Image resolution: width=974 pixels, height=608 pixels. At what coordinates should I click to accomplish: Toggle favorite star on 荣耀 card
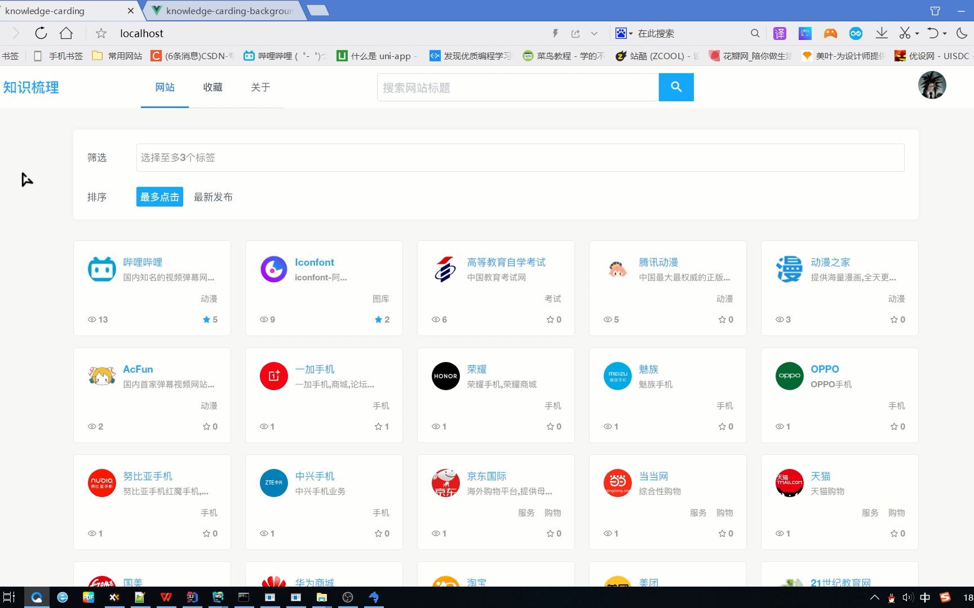pyautogui.click(x=550, y=426)
